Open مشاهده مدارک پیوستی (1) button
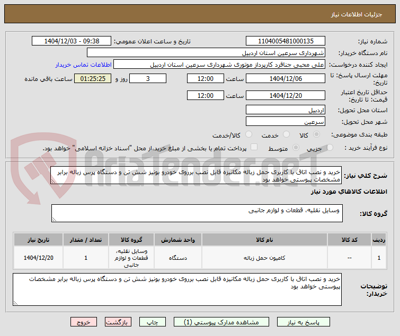 pos(221,322)
